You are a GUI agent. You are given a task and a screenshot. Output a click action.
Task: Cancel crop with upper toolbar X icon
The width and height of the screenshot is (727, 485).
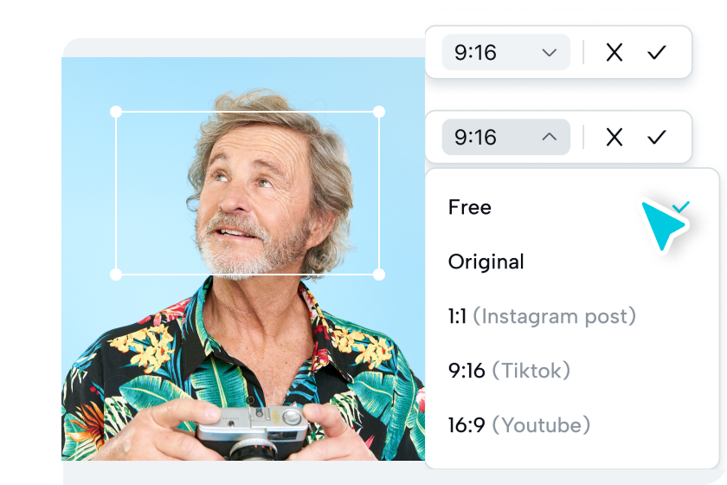(x=614, y=53)
